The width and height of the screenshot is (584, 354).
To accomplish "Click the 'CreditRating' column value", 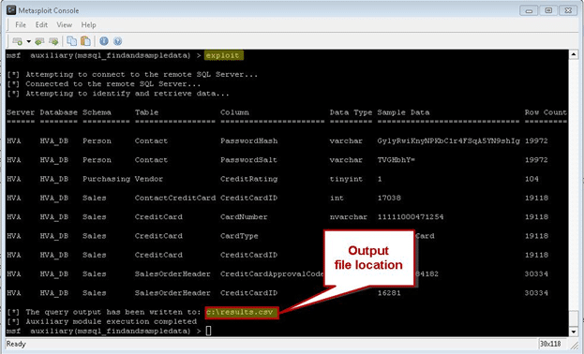I will (x=248, y=179).
